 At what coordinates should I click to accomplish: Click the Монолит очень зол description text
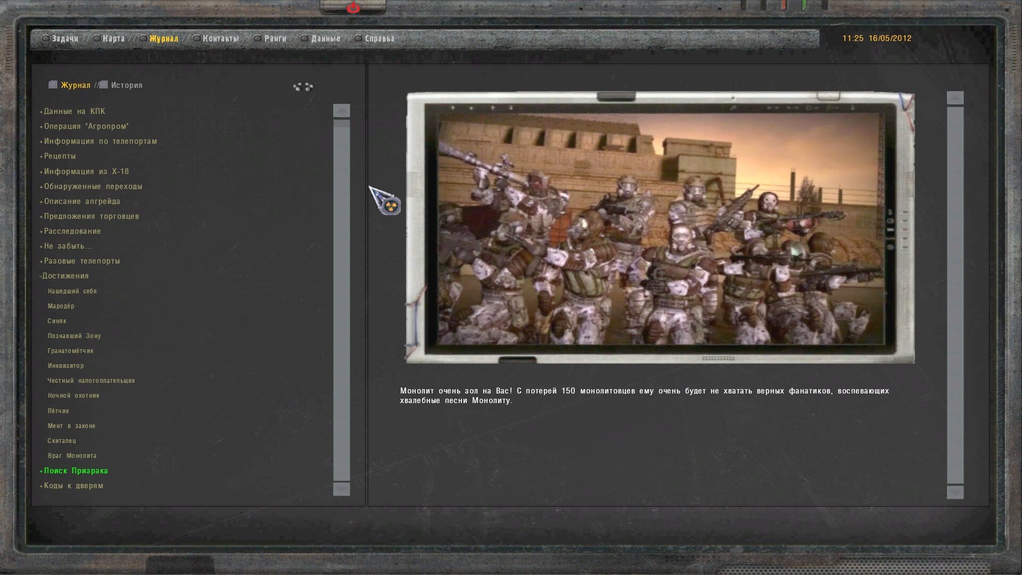point(645,396)
